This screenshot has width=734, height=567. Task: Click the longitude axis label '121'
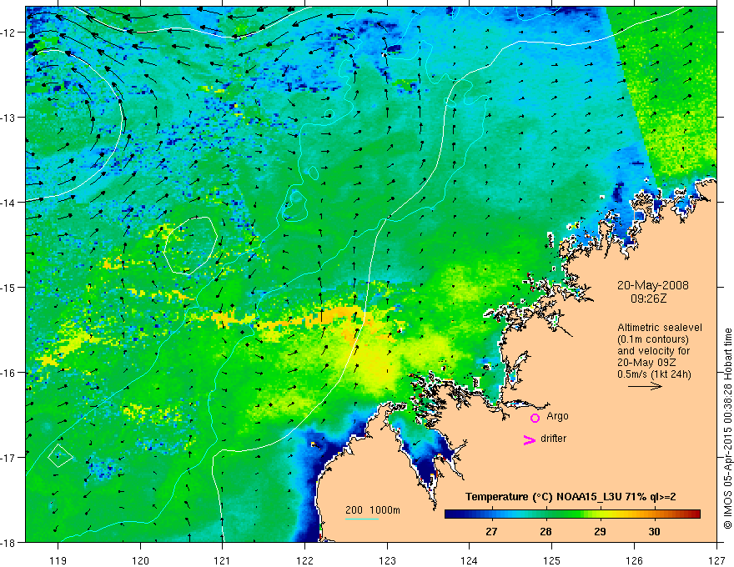point(223,560)
